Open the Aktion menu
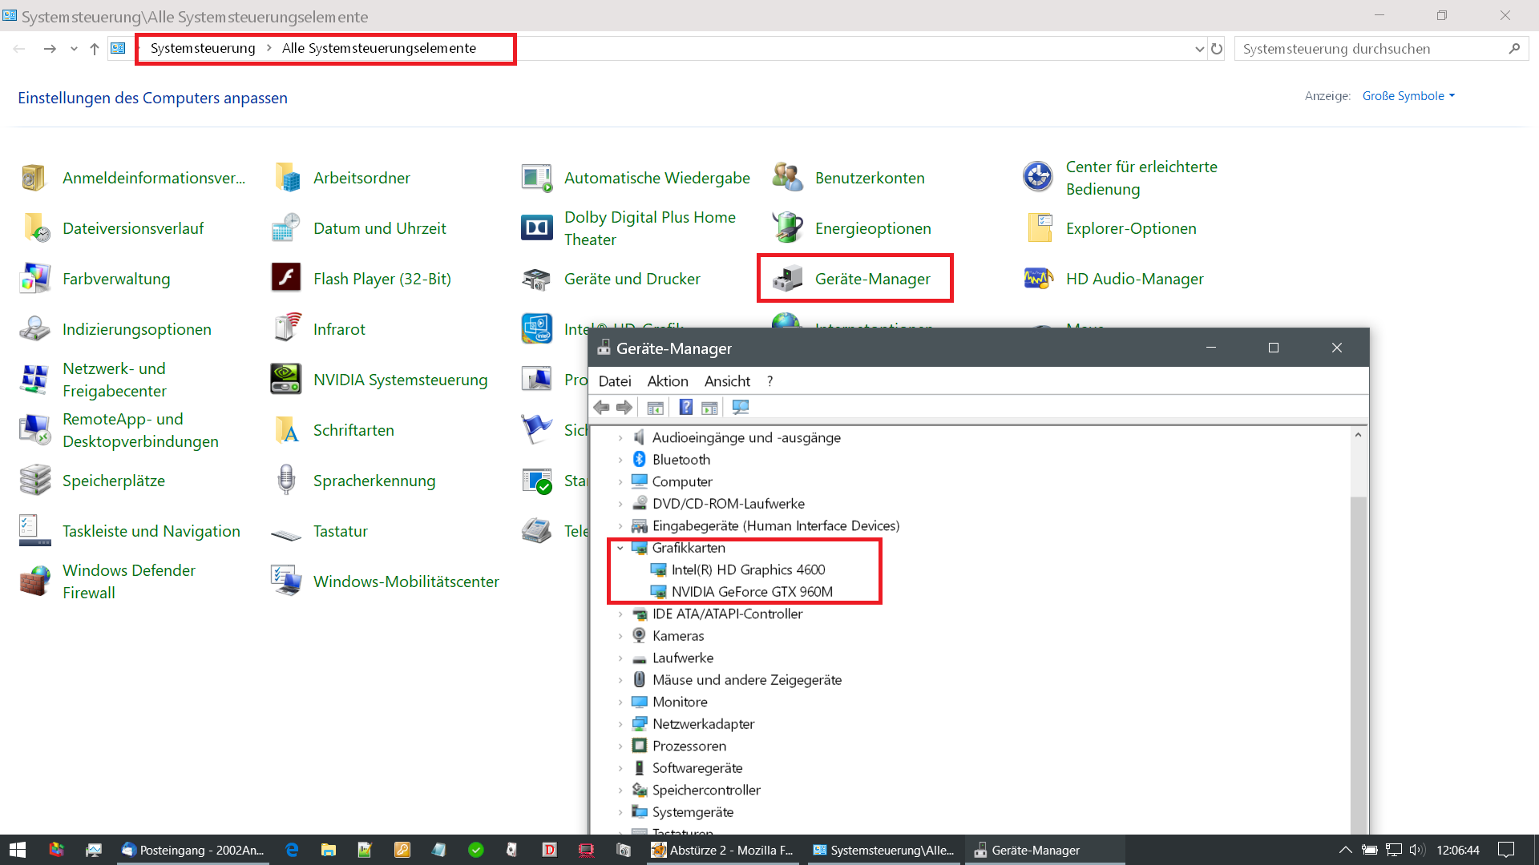This screenshot has height=865, width=1539. pos(667,381)
